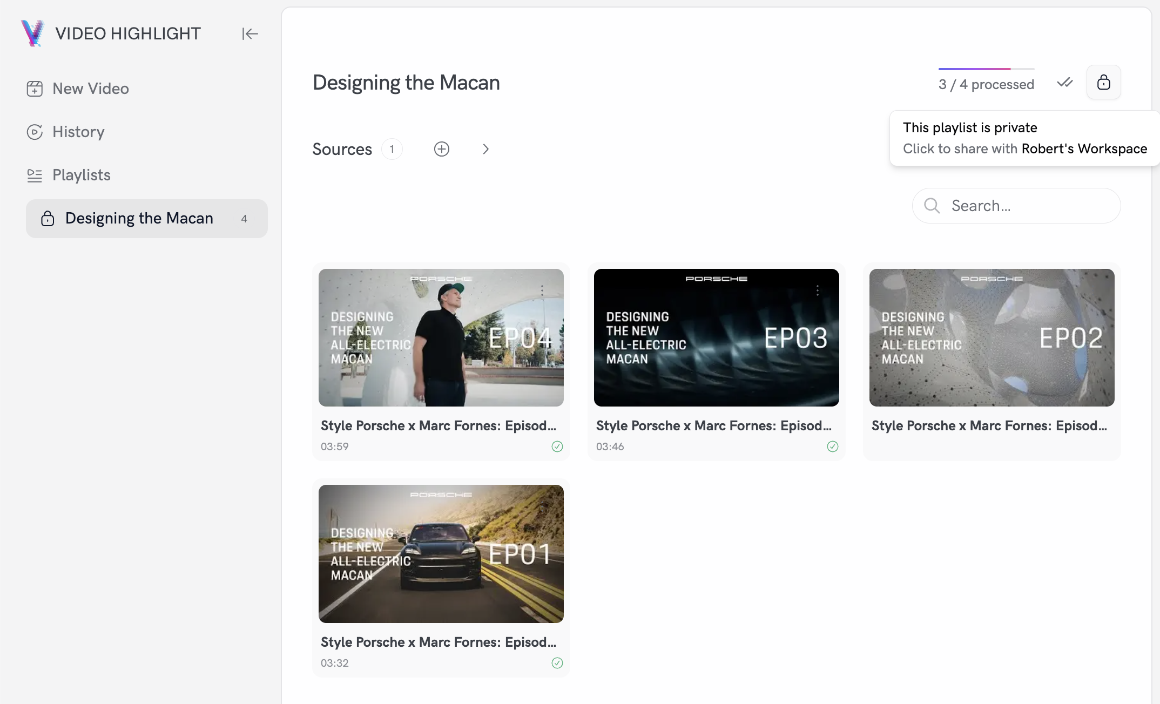Expand Sources with chevron arrow
This screenshot has height=704, width=1160.
pos(485,149)
